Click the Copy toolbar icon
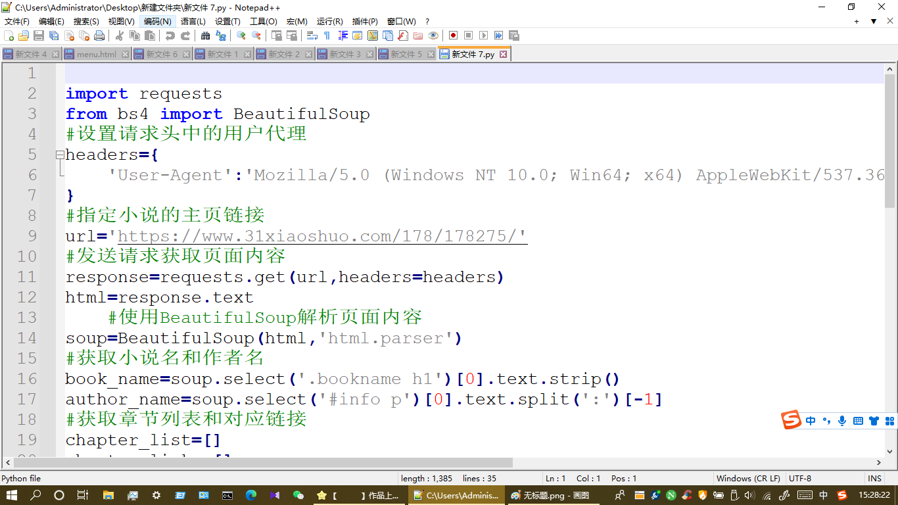 134,36
